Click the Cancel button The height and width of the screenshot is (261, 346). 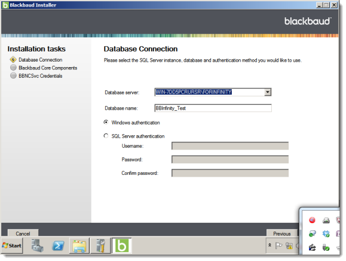click(x=23, y=233)
